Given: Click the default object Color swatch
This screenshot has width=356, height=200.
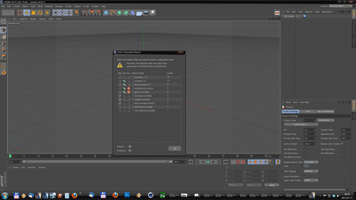Looking at the screenshot, I should click(x=306, y=166).
